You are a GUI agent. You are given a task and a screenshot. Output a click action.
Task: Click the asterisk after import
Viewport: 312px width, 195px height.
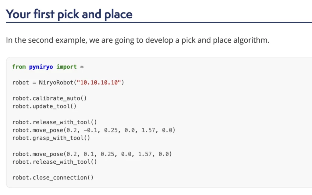[82, 67]
